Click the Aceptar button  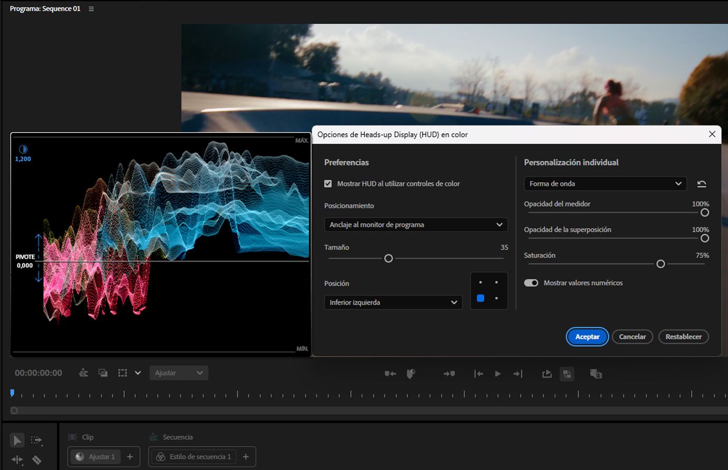[587, 337]
